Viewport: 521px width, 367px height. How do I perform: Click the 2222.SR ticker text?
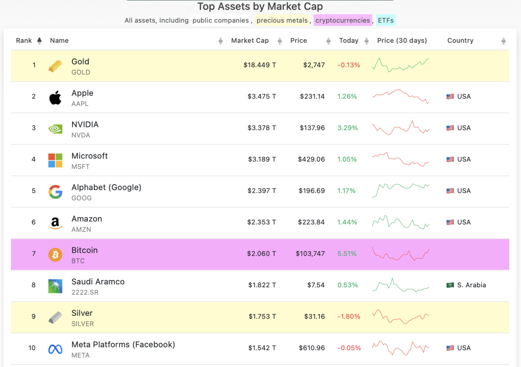85,292
